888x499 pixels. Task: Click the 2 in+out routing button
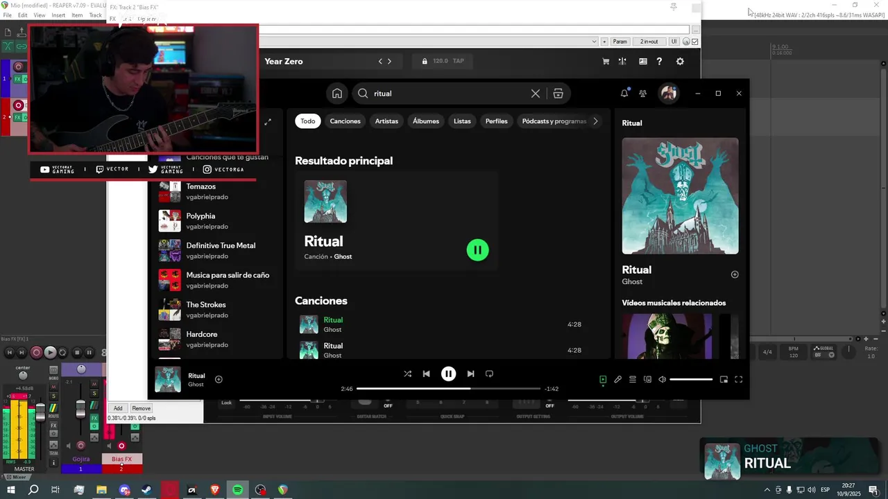pos(649,42)
